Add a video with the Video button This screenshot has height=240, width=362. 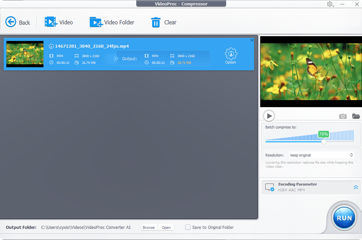pos(59,22)
